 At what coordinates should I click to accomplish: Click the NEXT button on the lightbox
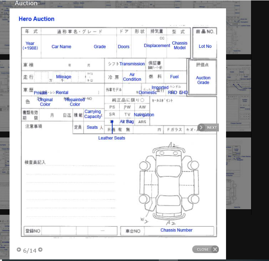click(x=208, y=128)
